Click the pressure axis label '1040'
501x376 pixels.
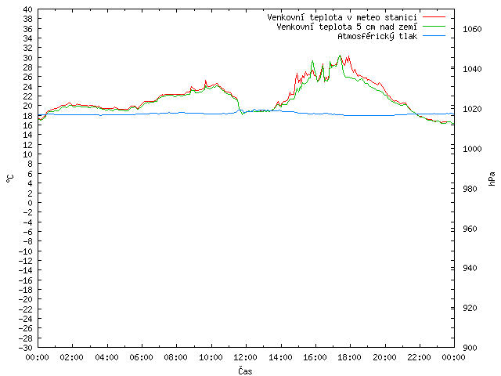472,69
